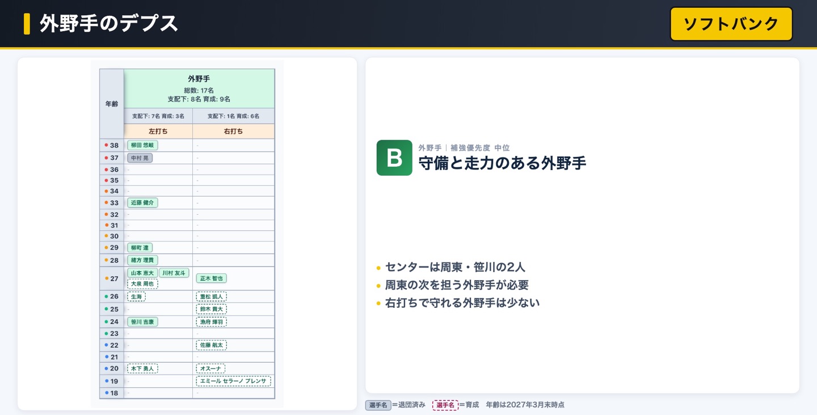This screenshot has width=817, height=415.
Task: Select the 笹川 吉康 player chip
Action: pos(142,321)
